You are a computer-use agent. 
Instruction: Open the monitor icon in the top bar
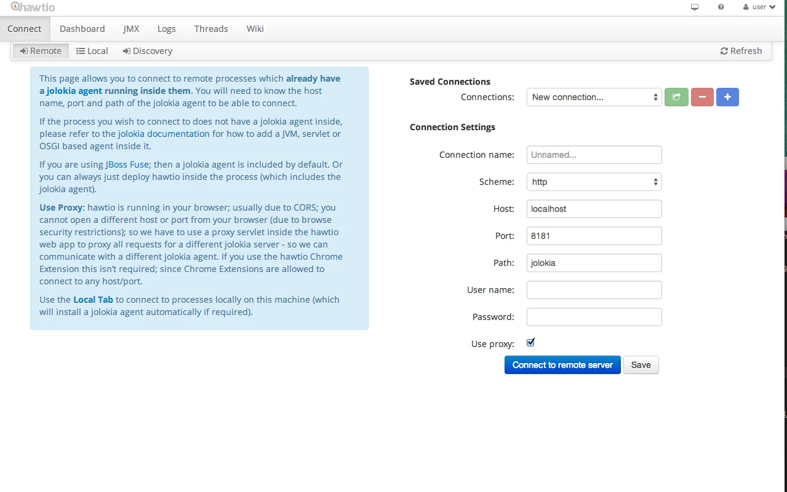(695, 7)
